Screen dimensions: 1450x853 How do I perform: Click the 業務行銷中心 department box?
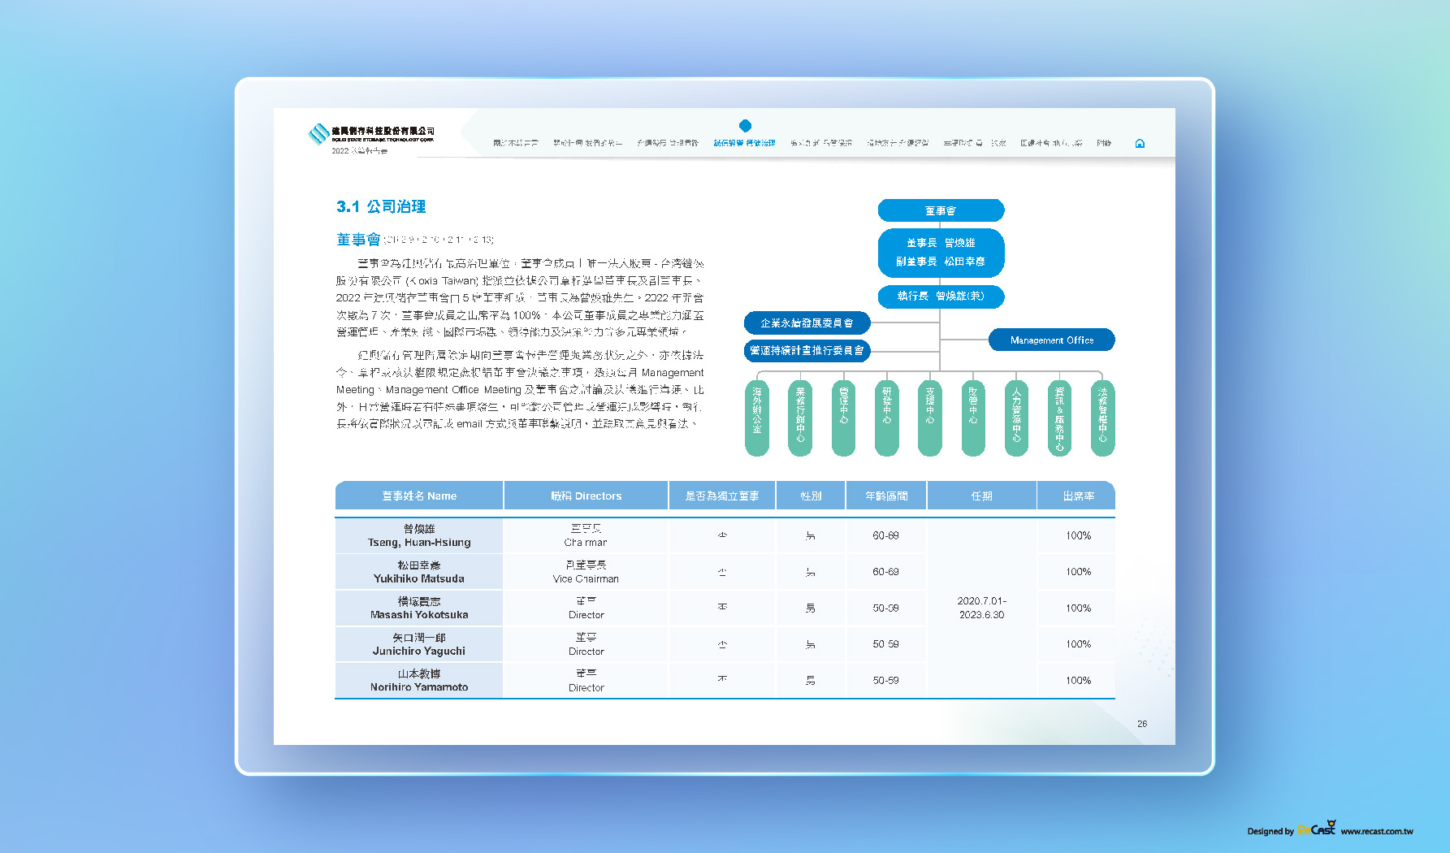coord(800,418)
